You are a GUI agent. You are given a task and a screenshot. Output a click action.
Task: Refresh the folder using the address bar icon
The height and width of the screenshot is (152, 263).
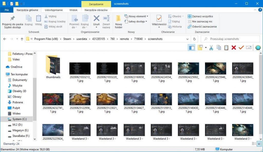pyautogui.click(x=194, y=39)
